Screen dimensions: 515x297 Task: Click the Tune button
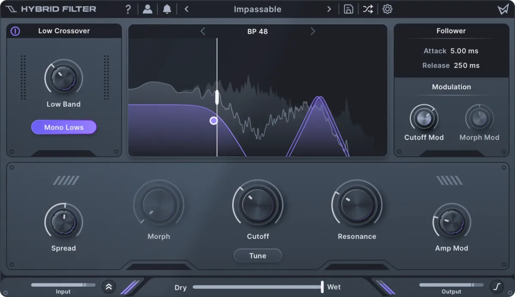tap(258, 256)
